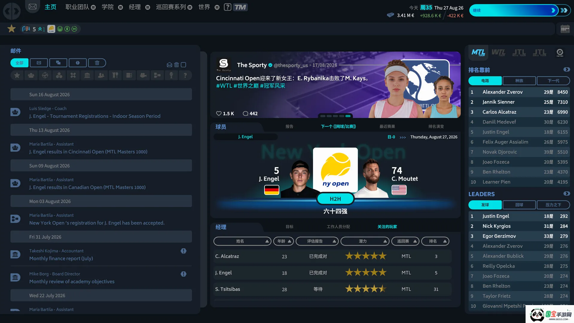Sort managed players by 年龄 column

click(x=283, y=241)
